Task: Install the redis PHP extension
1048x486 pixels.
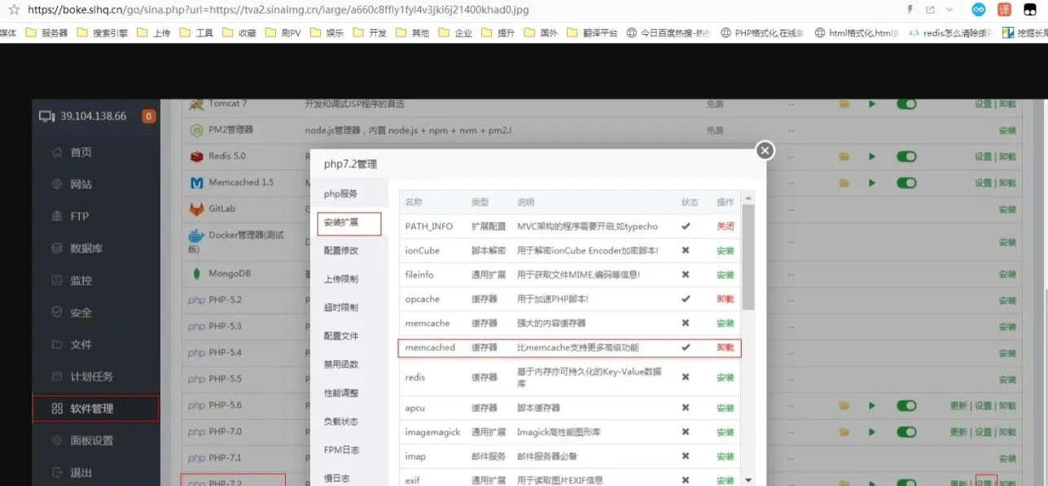Action: click(x=725, y=378)
